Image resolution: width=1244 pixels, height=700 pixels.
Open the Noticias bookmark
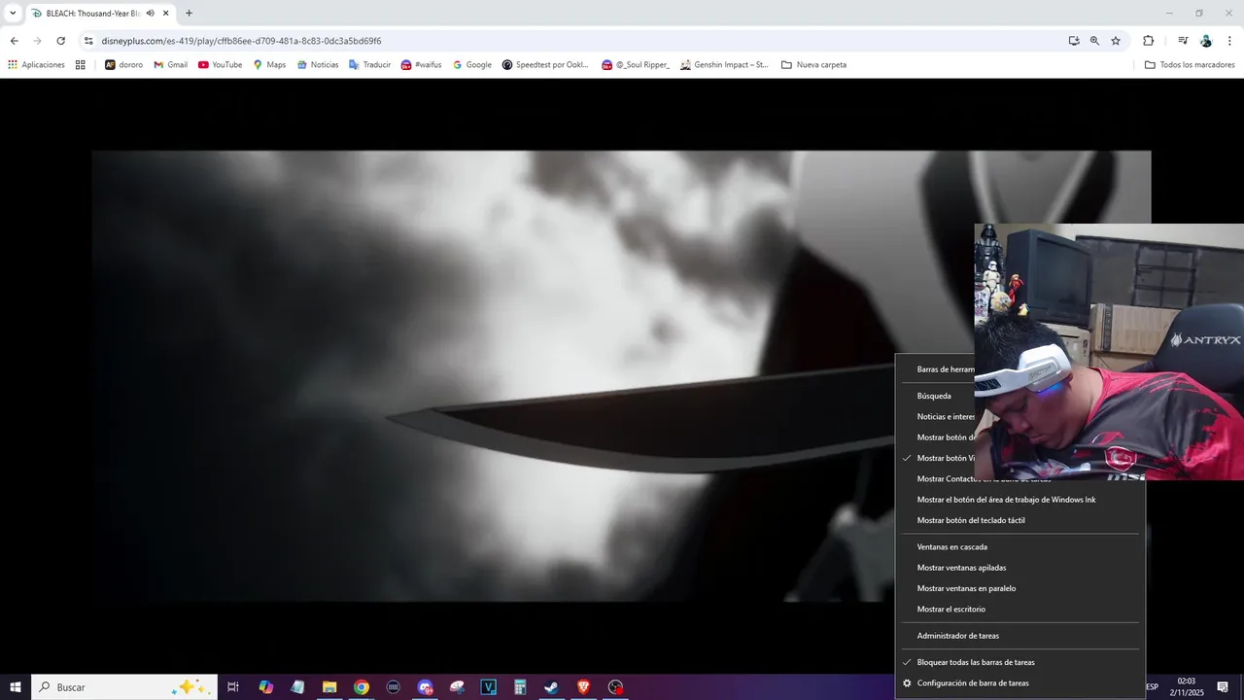click(x=318, y=65)
